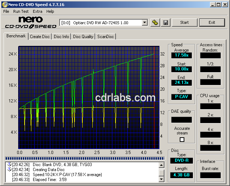
Task: Click the app icon in the title bar
Action: [4, 4]
